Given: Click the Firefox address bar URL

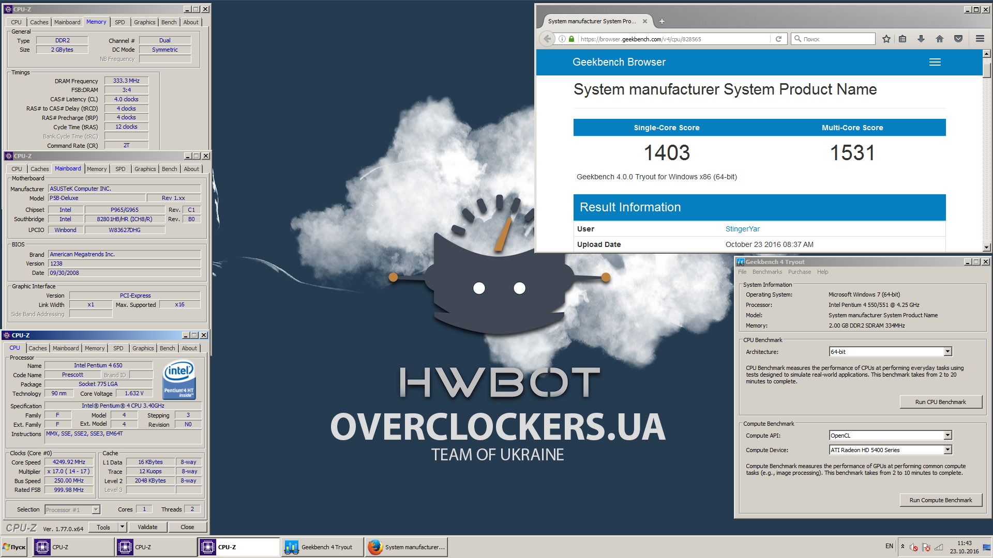Looking at the screenshot, I should [x=640, y=39].
